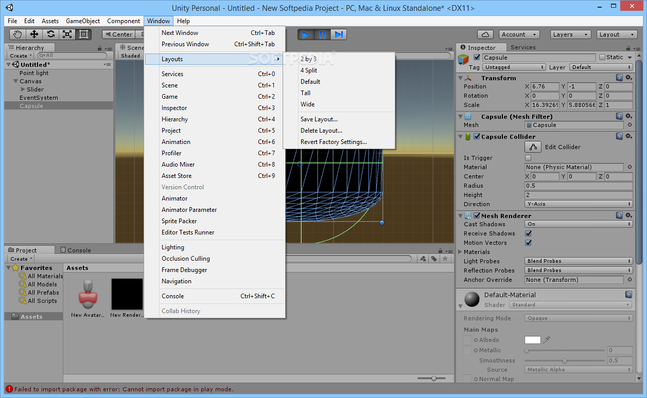This screenshot has width=647, height=398.
Task: Open Mesh Renderer gear settings
Action: click(629, 215)
